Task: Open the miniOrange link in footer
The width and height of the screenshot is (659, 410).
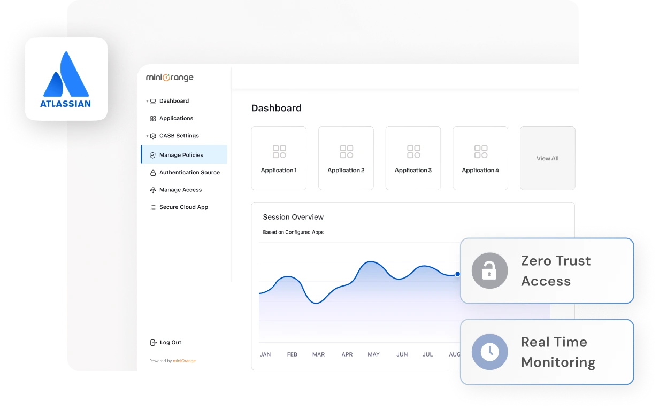Action: click(x=184, y=361)
